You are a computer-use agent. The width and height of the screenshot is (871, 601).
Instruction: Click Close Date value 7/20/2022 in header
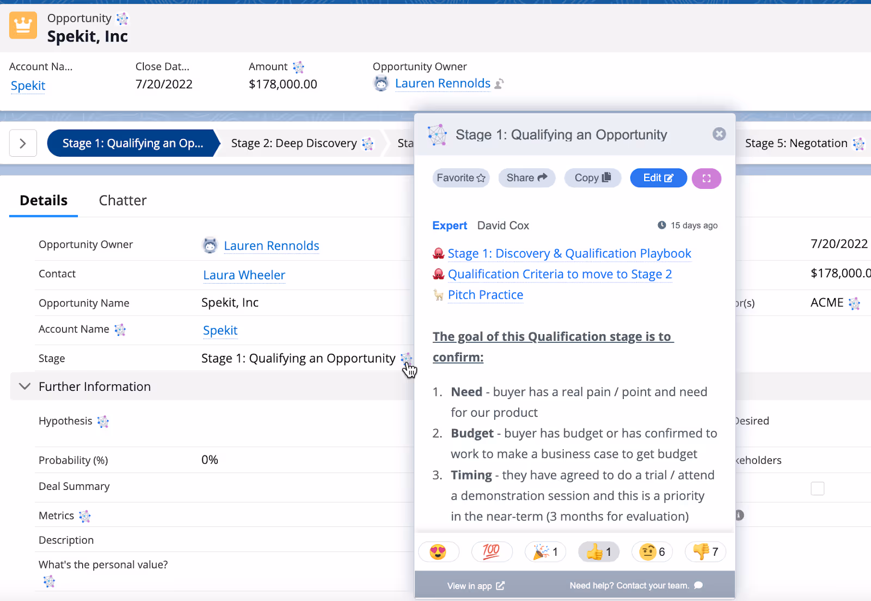[x=164, y=84]
